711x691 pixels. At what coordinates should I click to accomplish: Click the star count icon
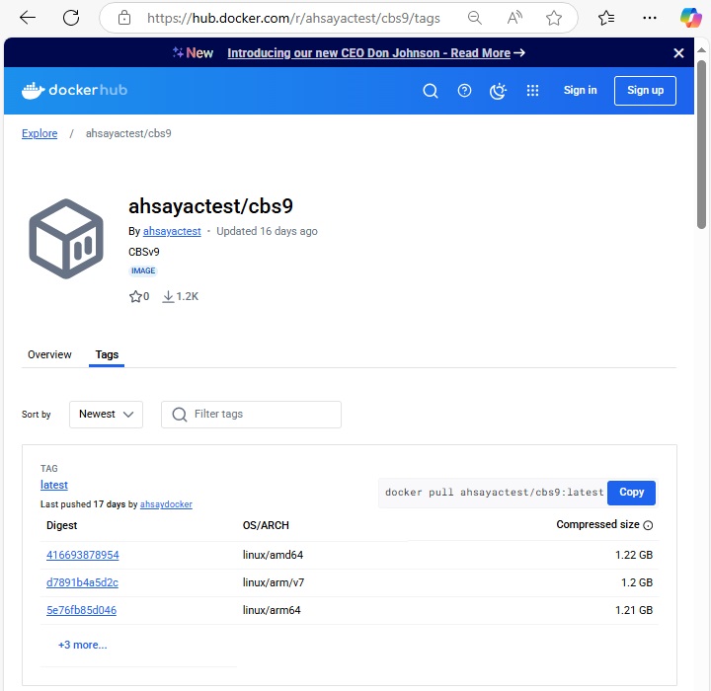[x=135, y=296]
